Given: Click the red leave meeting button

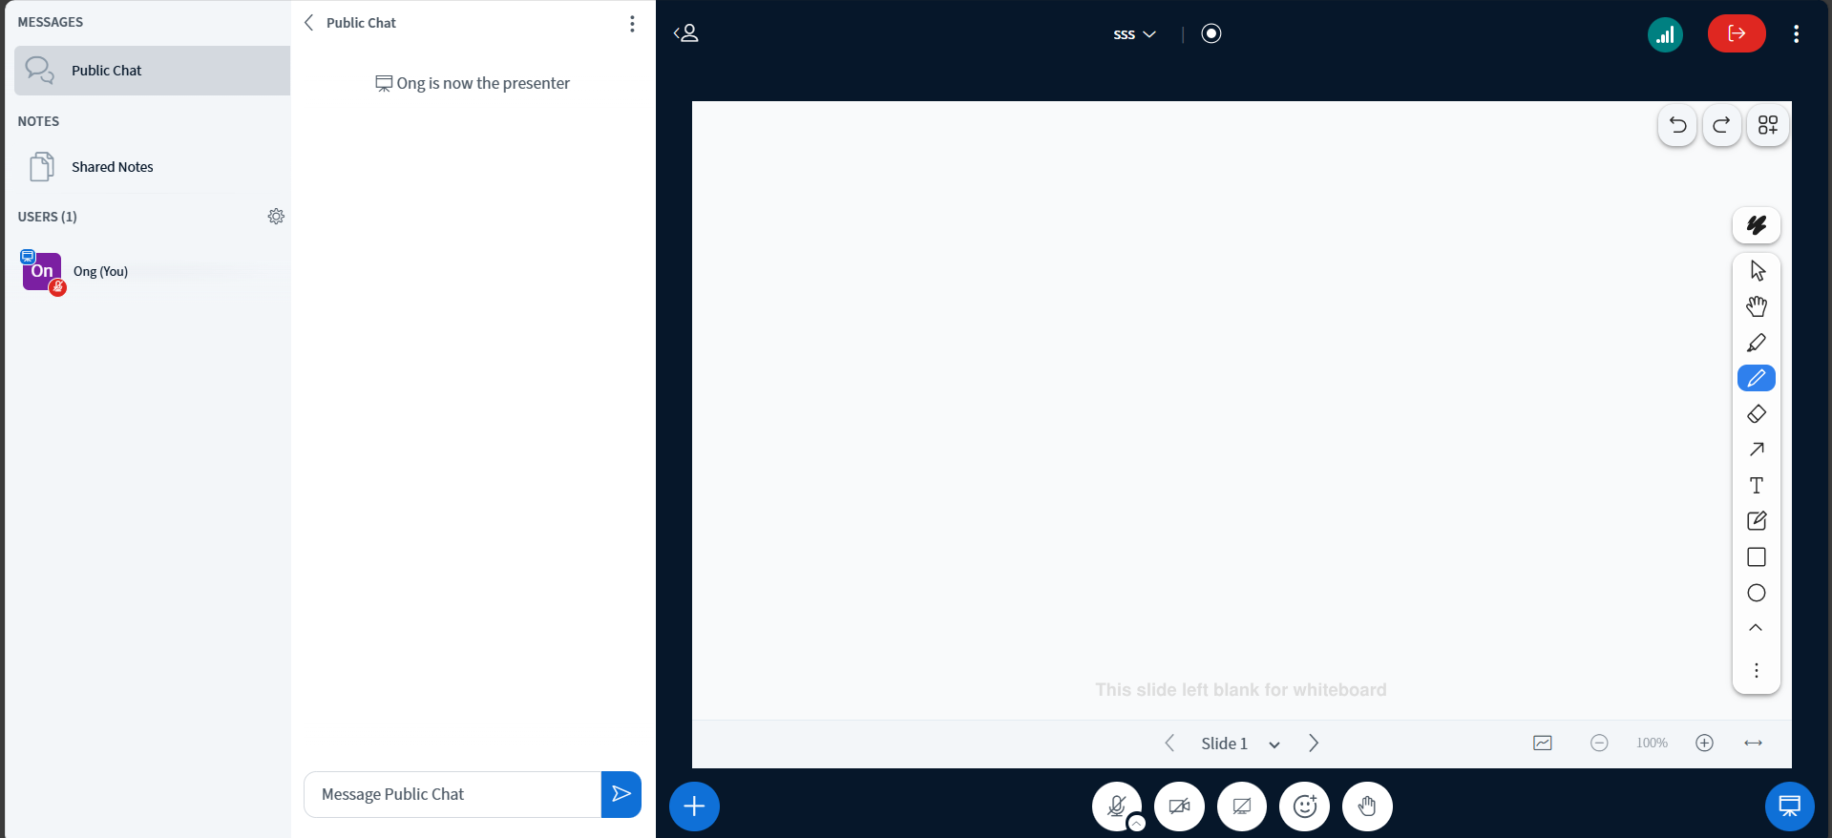Looking at the screenshot, I should 1736,34.
